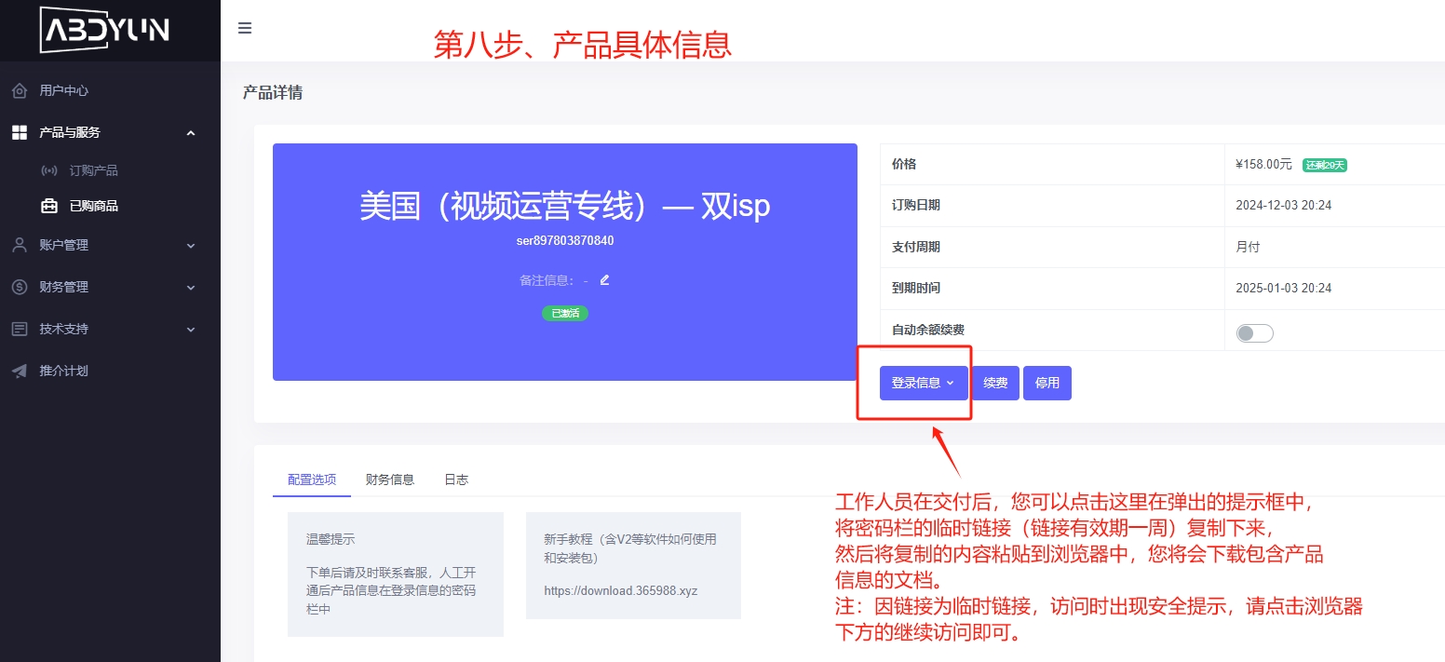
Task: Click the hamburger menu icon
Action: point(245,28)
